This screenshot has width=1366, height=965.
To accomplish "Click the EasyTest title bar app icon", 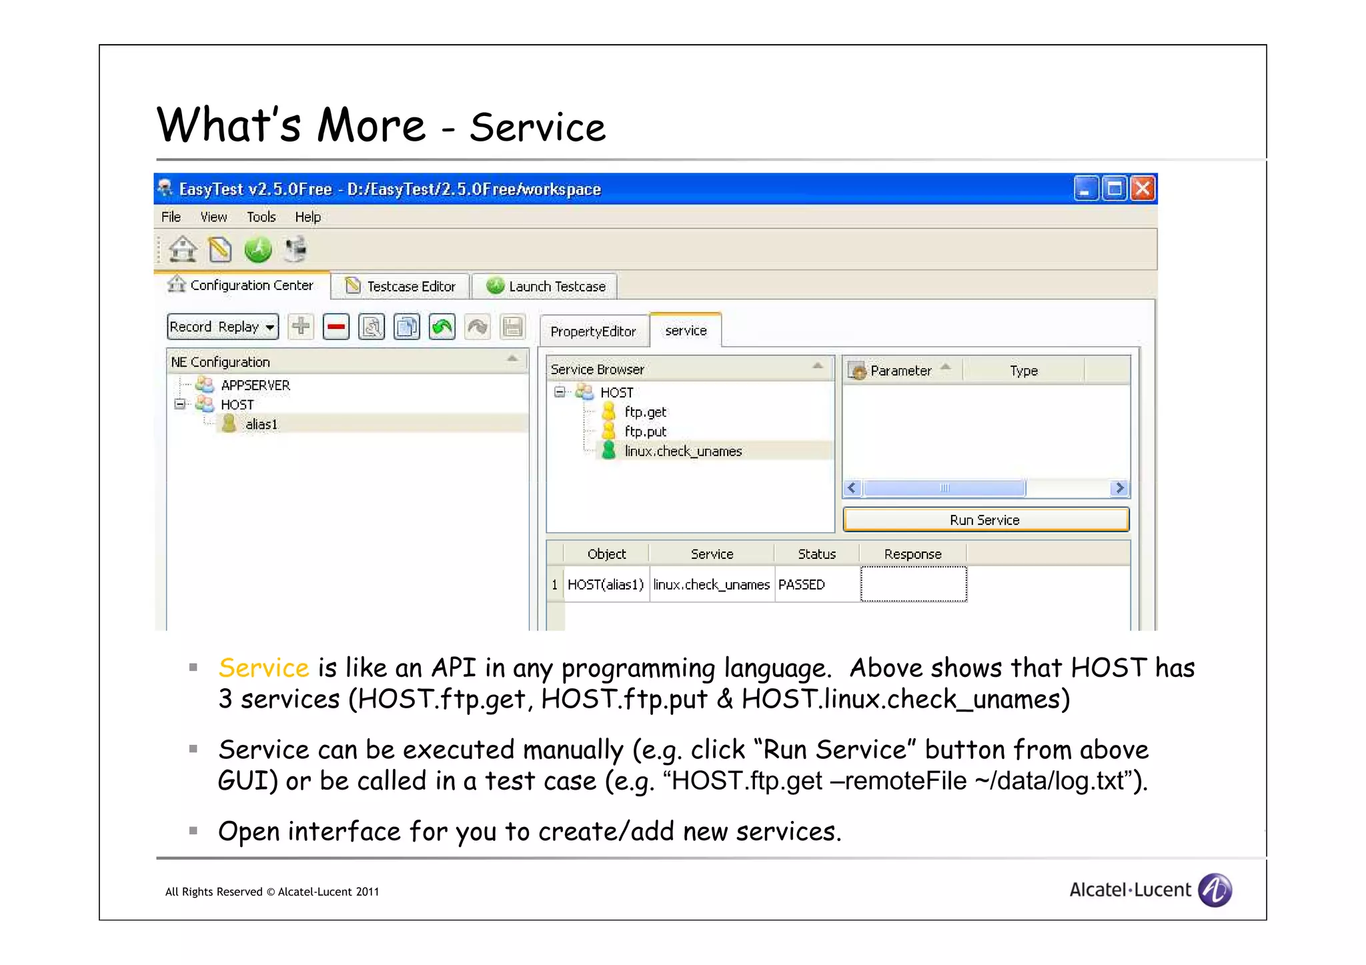I will (165, 189).
